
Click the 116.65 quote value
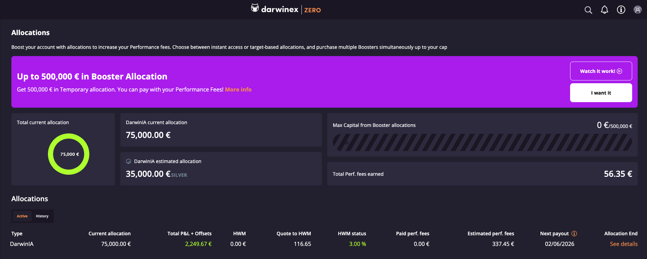pos(302,244)
